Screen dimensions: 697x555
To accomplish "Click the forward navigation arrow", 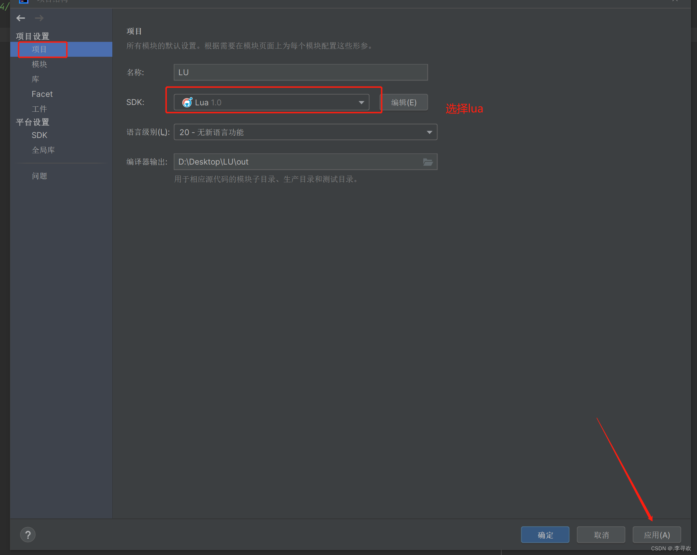I will [39, 18].
